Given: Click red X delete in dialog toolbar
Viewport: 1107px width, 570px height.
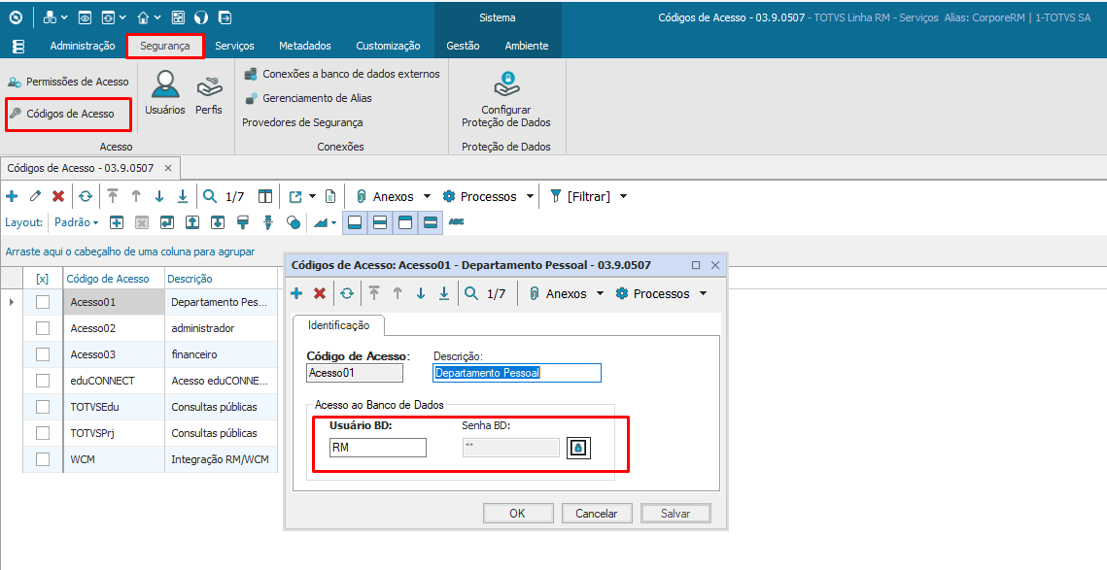Looking at the screenshot, I should coord(320,293).
